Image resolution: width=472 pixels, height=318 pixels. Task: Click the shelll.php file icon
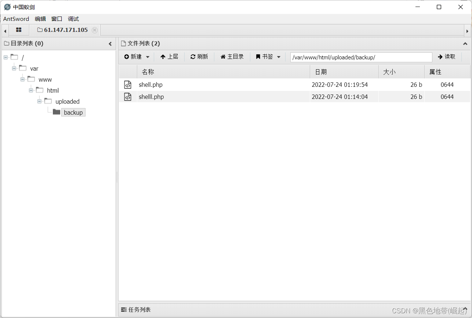tap(127, 97)
